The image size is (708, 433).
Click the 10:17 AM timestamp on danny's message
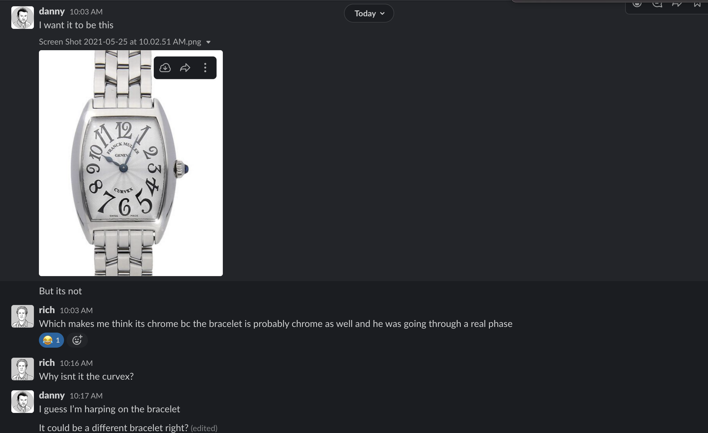coord(86,396)
